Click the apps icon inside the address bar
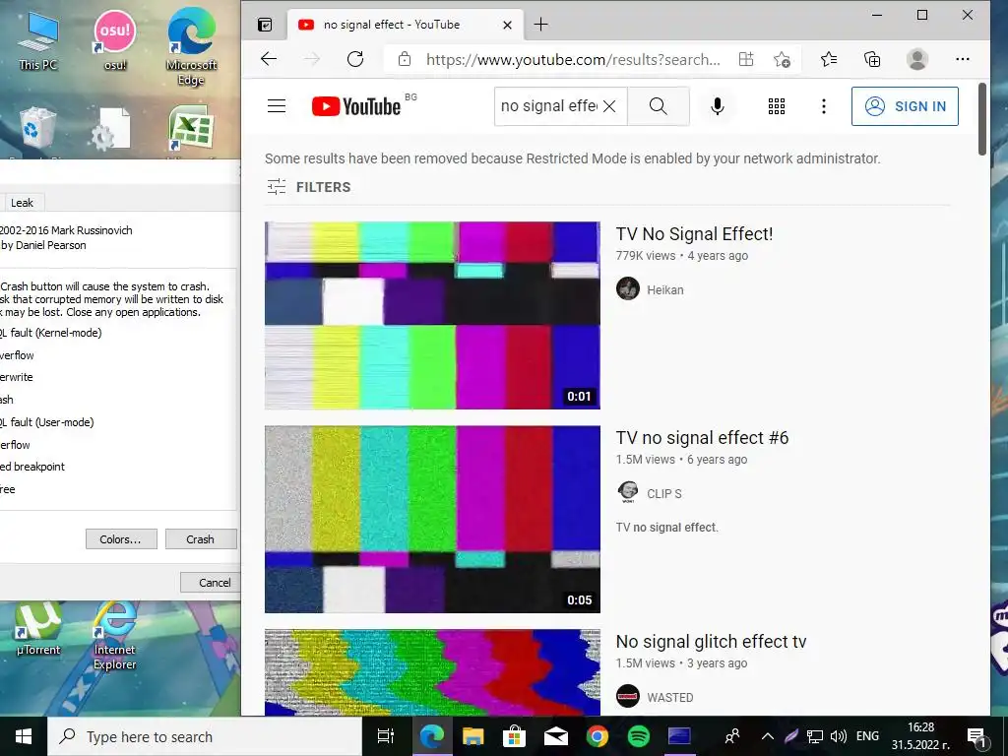Screen dimensions: 1008x756 [746, 59]
